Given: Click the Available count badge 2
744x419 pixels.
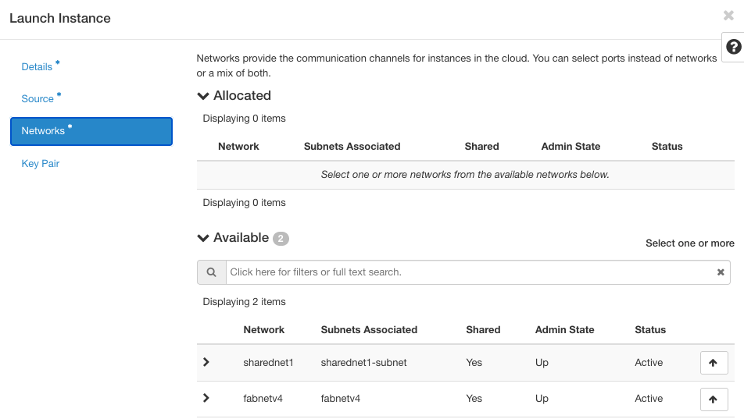Looking at the screenshot, I should pyautogui.click(x=281, y=239).
